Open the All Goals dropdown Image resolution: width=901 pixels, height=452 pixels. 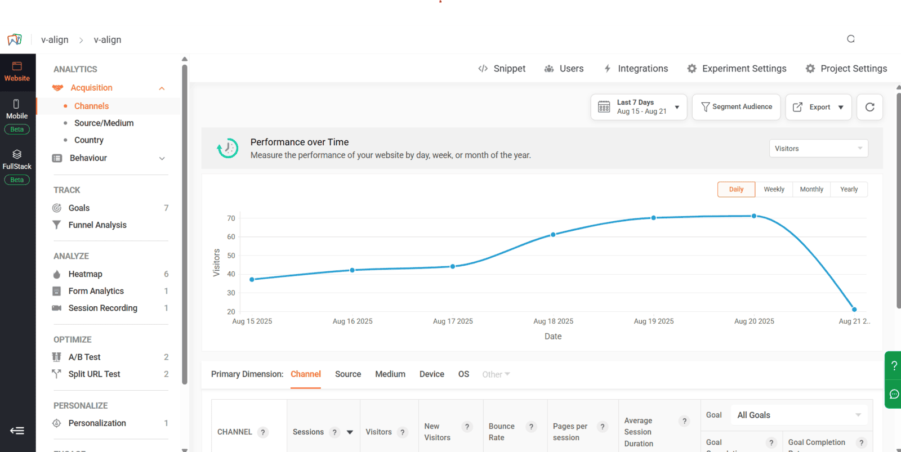pyautogui.click(x=799, y=415)
